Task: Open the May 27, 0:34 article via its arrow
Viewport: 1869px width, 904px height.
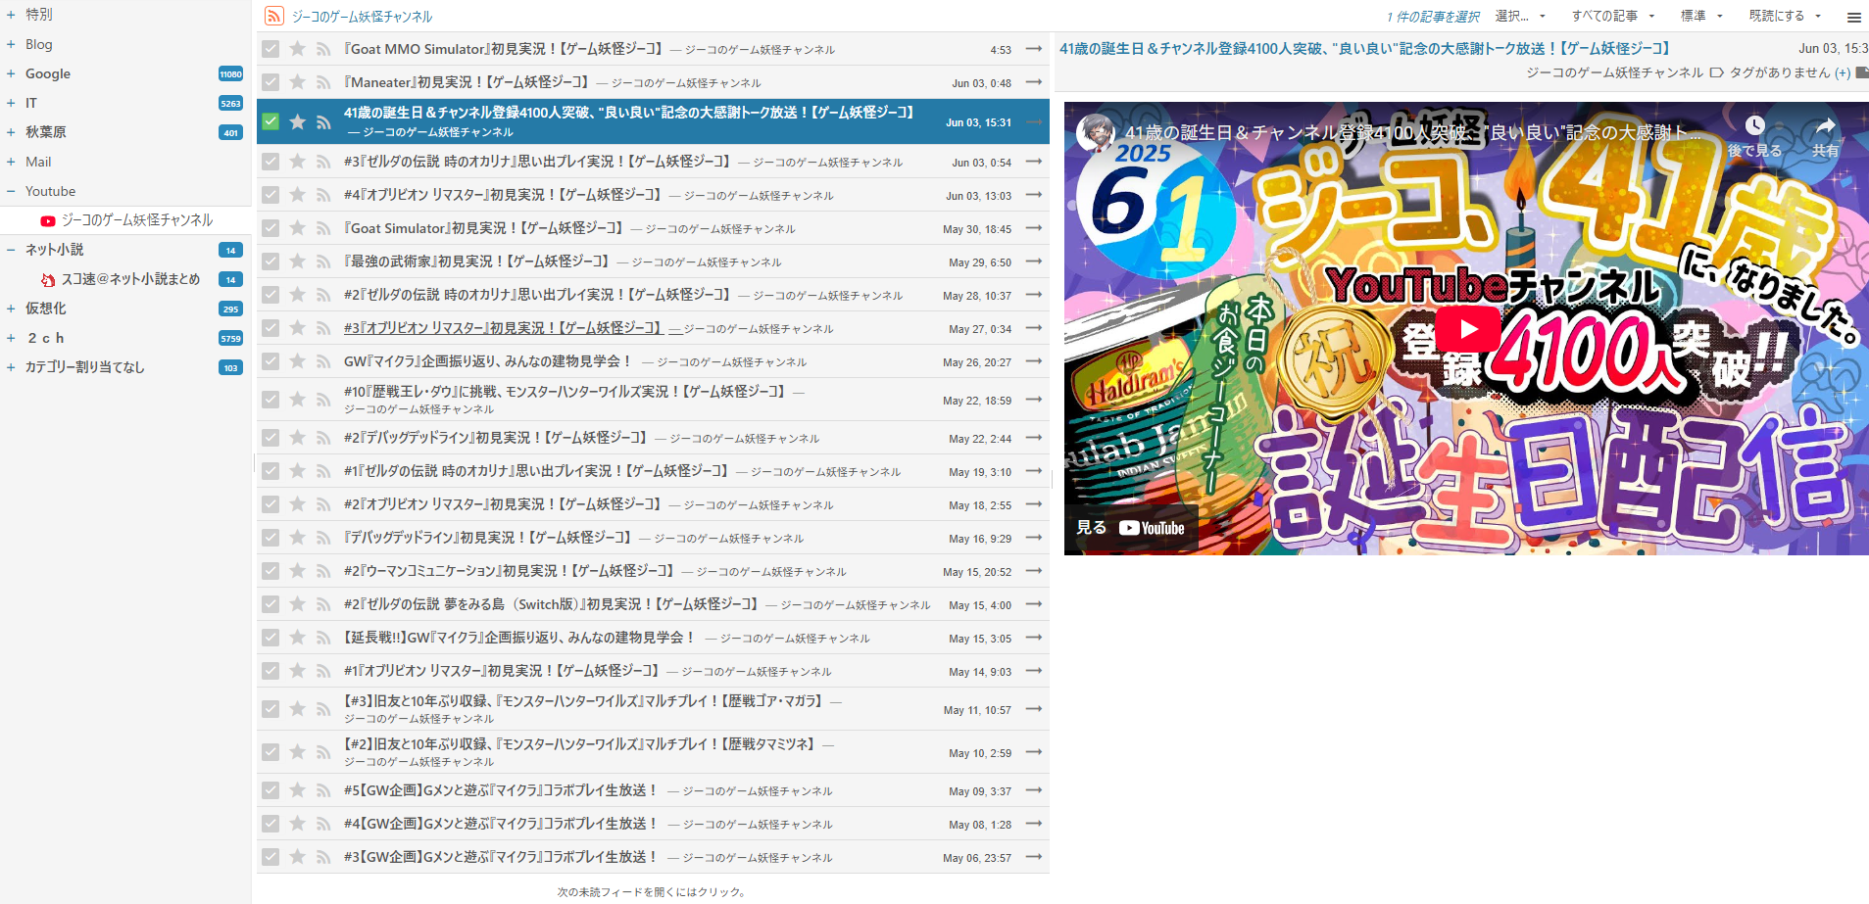Action: [x=1033, y=328]
